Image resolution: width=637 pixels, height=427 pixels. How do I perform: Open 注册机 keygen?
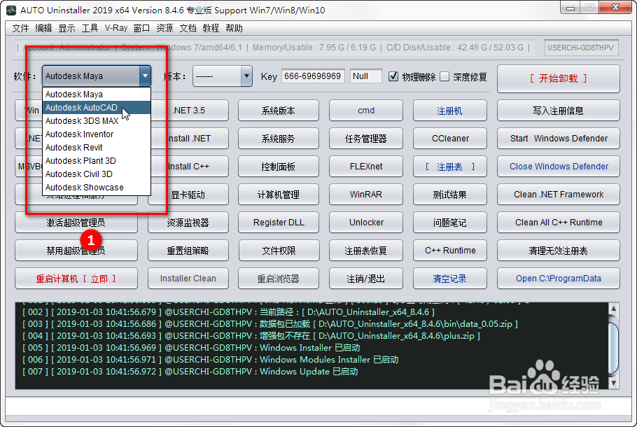449,111
